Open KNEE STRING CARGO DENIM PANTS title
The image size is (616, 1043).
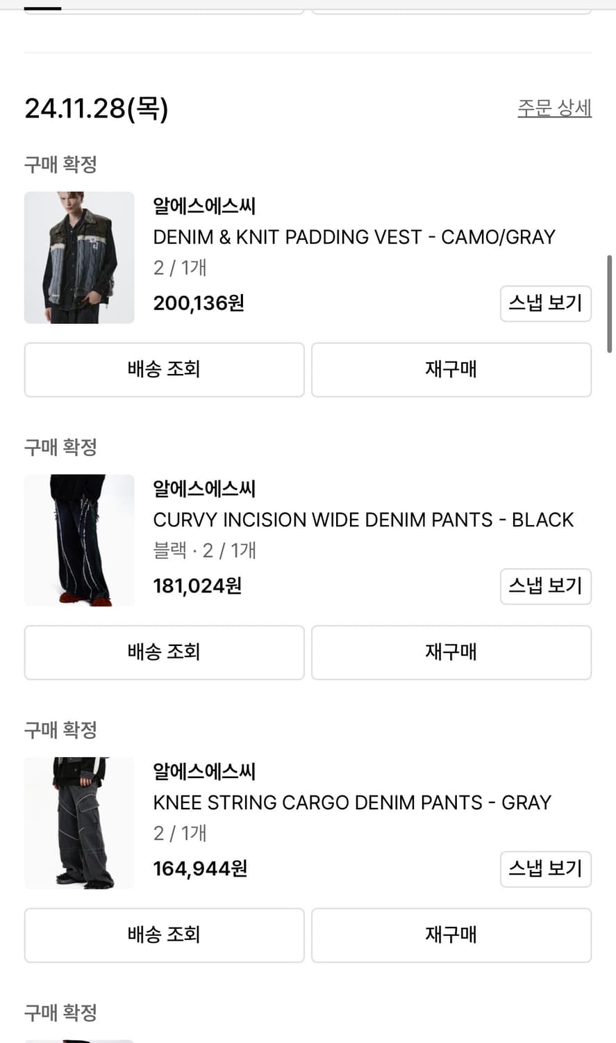[352, 802]
